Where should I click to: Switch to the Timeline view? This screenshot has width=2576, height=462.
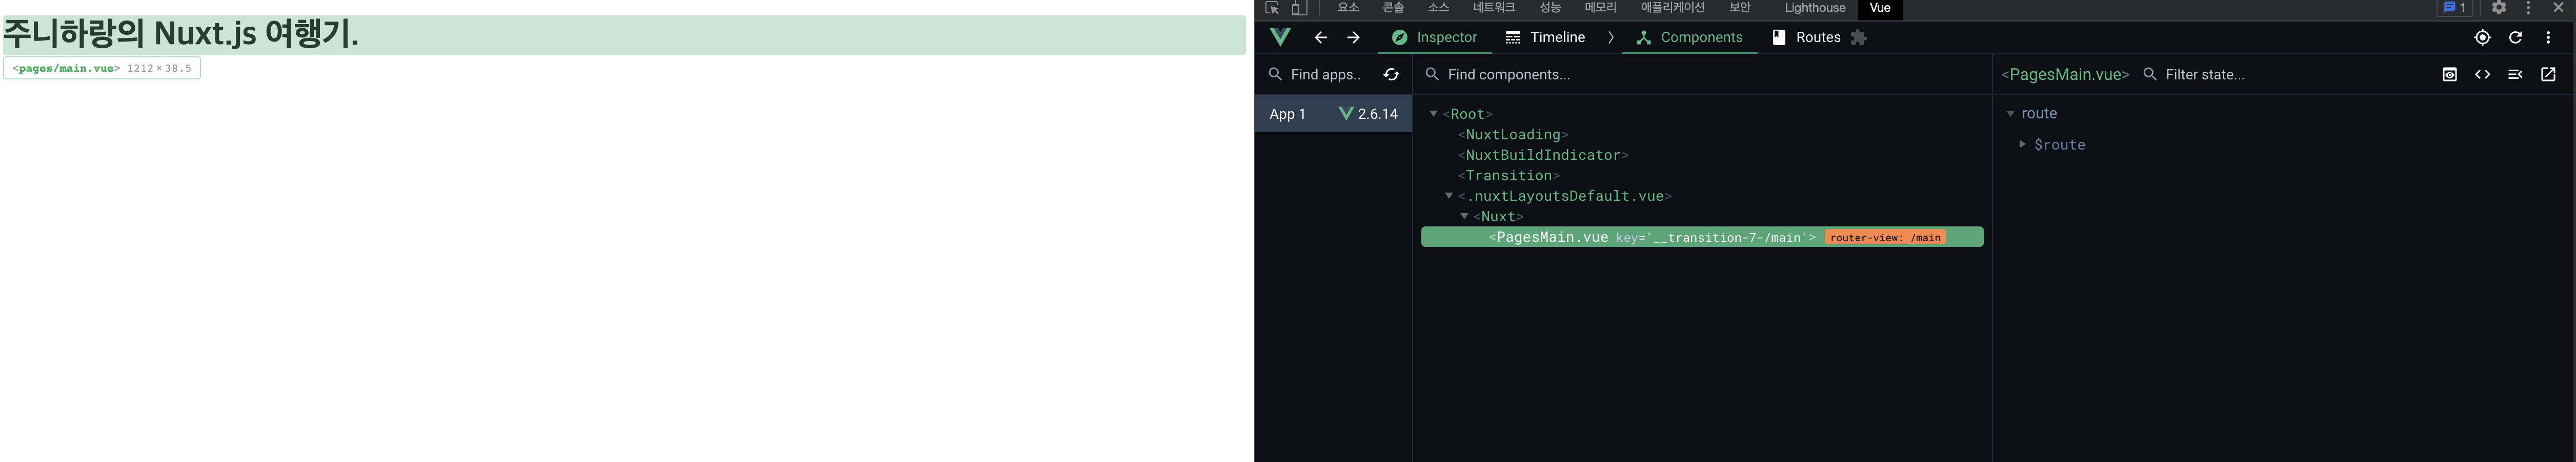pyautogui.click(x=1545, y=37)
